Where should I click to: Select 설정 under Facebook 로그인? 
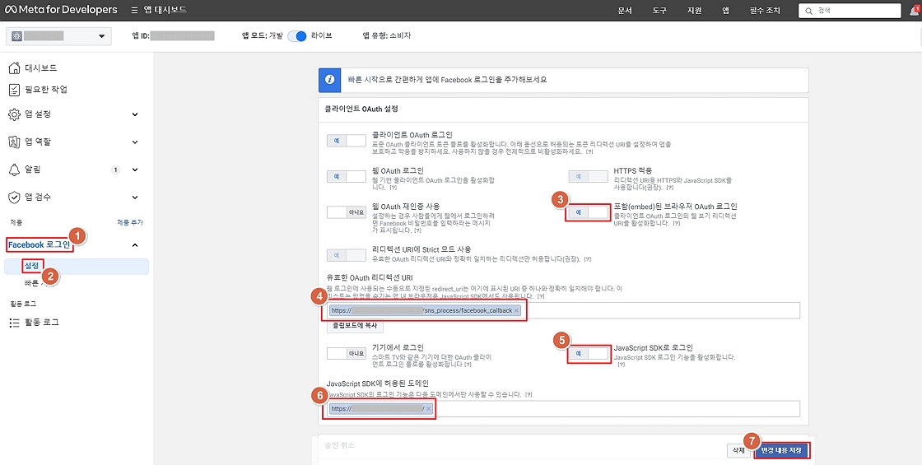pyautogui.click(x=32, y=266)
